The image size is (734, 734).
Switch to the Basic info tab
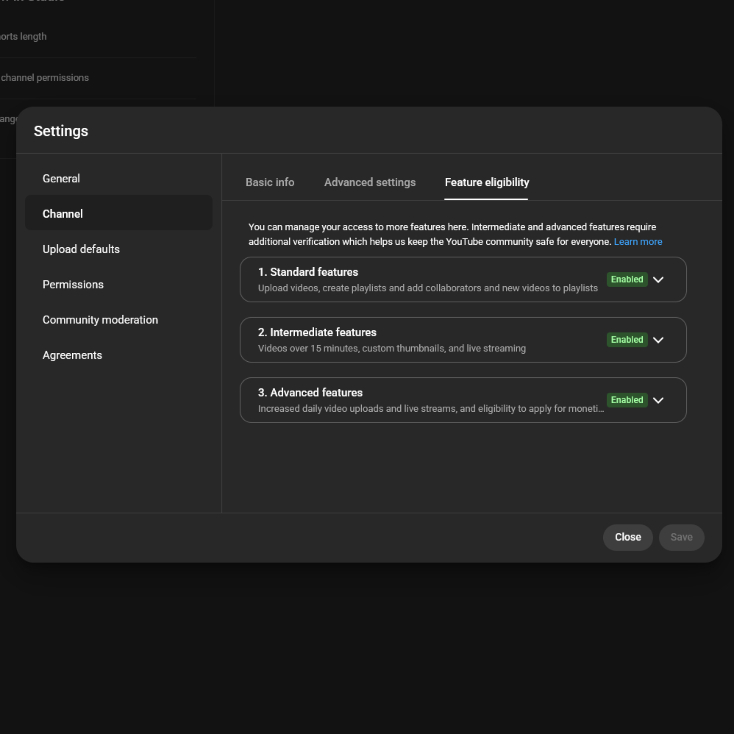pos(270,182)
